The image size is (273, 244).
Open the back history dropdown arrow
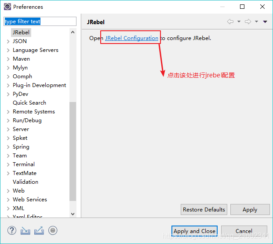(239, 22)
